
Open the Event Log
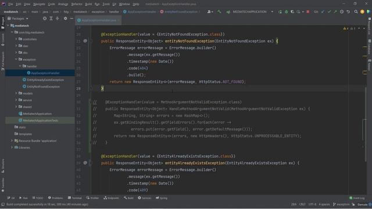pyautogui.click(x=357, y=198)
